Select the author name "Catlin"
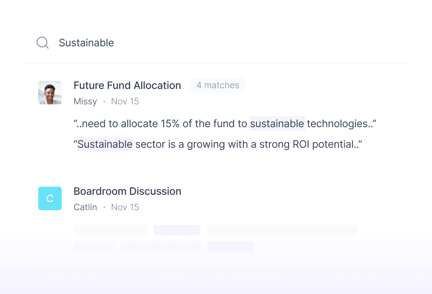 [x=85, y=207]
